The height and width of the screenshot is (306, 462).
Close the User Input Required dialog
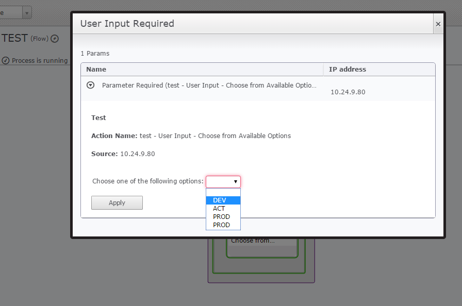click(x=438, y=24)
